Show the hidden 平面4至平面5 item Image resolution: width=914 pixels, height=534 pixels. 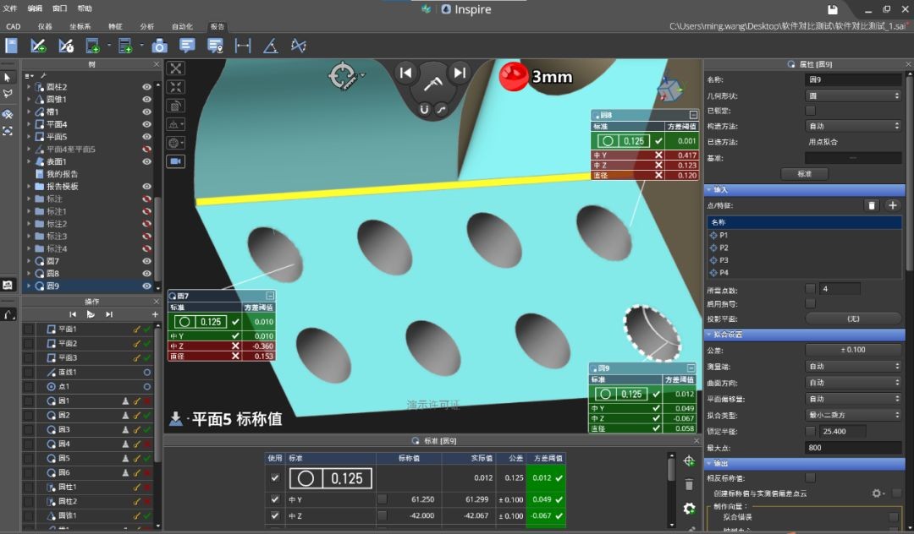coord(147,150)
